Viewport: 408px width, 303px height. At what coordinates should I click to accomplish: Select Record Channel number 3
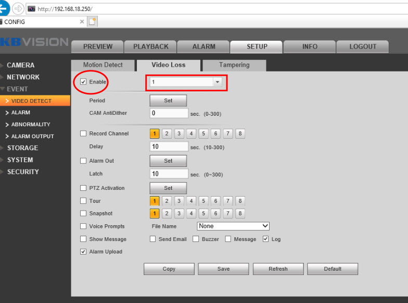tap(179, 134)
